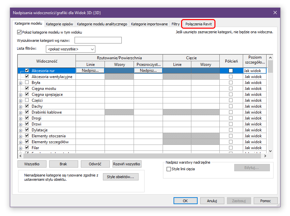Expand the Dylatacje tree node
290x216 pixels.
tap(20, 130)
